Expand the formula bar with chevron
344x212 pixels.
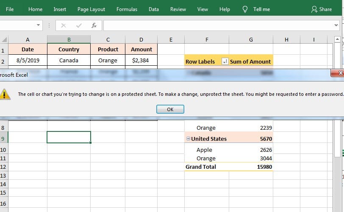click(336, 25)
